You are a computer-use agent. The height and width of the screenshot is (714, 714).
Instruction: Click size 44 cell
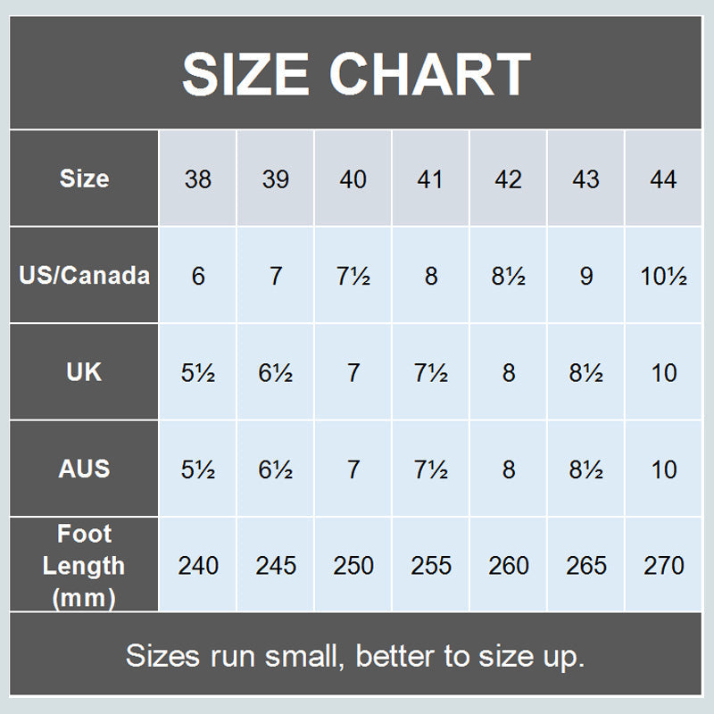(663, 179)
